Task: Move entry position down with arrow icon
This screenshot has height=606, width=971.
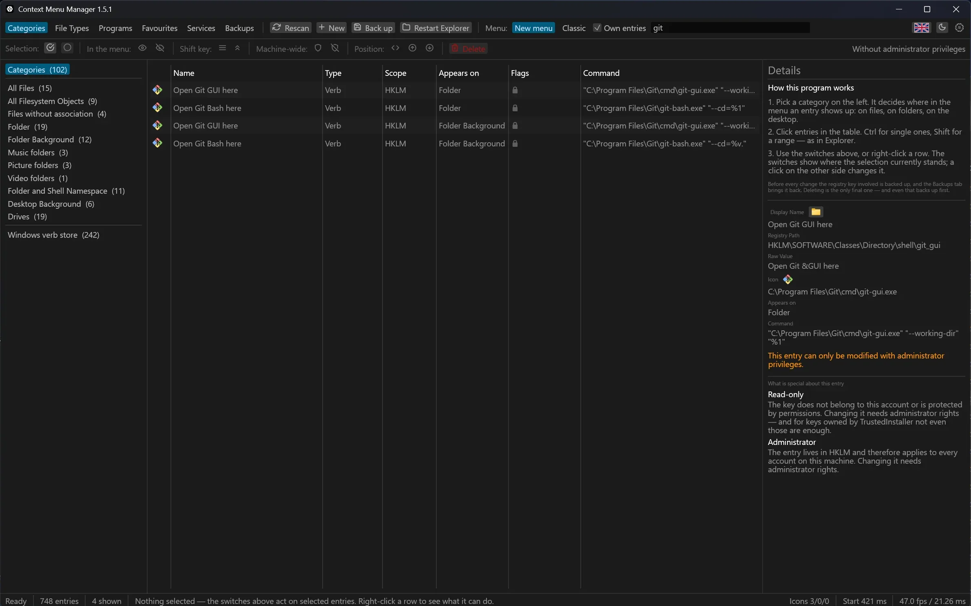Action: (429, 48)
